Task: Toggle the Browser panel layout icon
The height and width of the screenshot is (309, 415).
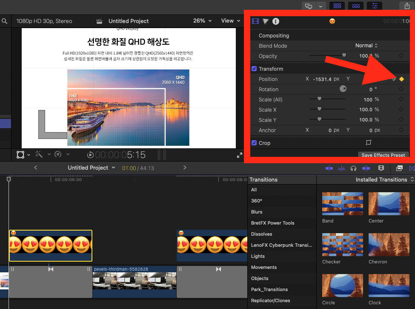Action: tap(337, 6)
